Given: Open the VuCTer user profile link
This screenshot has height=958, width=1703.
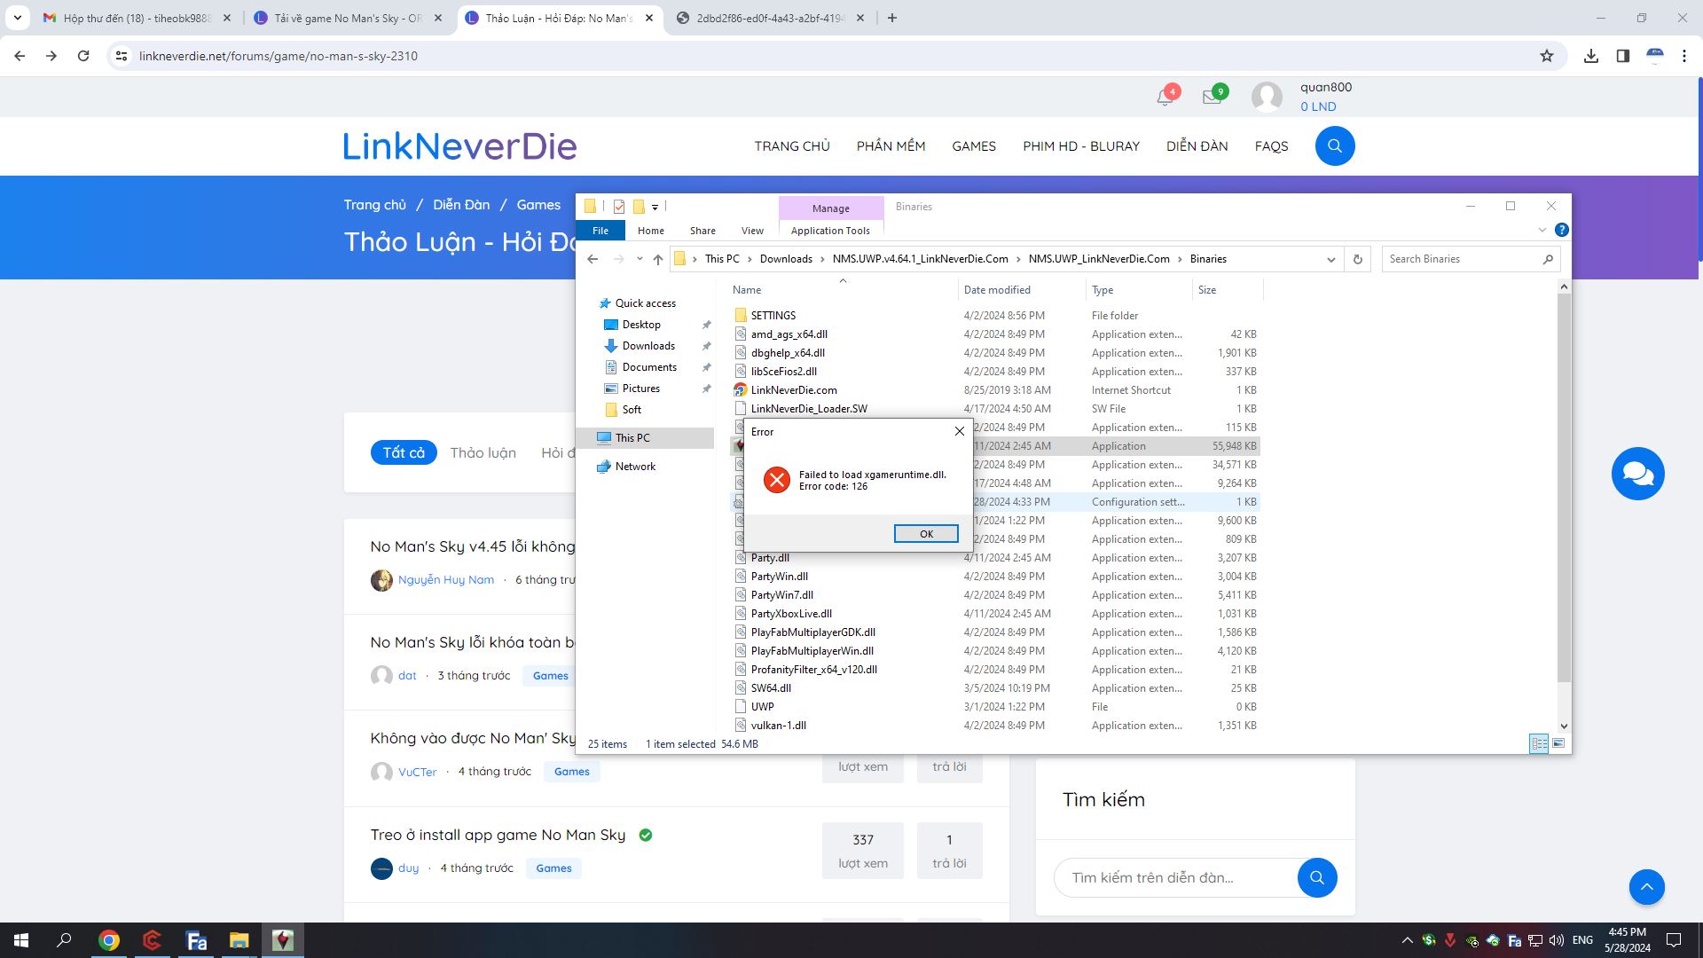Looking at the screenshot, I should point(417,771).
